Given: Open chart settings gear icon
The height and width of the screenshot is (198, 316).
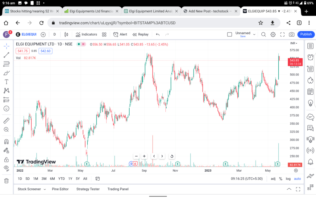Looking at the screenshot, I should coord(273,35).
